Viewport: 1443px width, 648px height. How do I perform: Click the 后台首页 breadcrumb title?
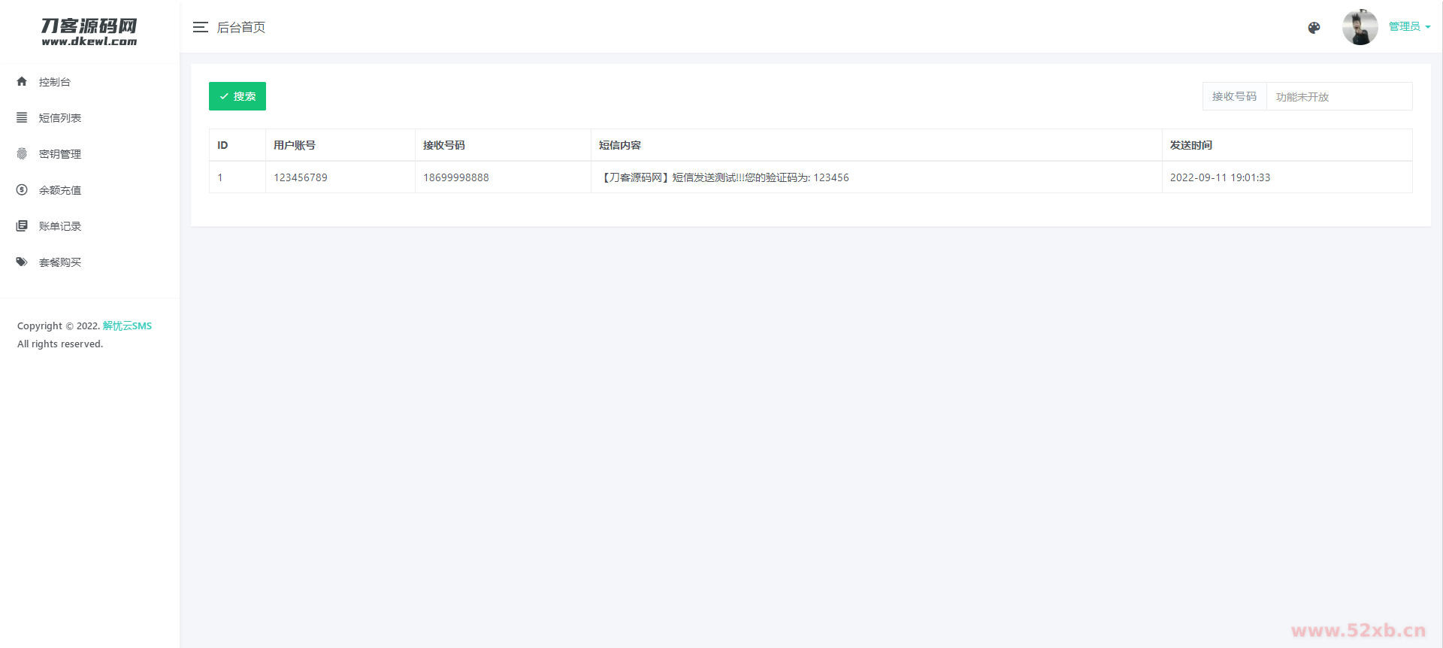(x=241, y=27)
